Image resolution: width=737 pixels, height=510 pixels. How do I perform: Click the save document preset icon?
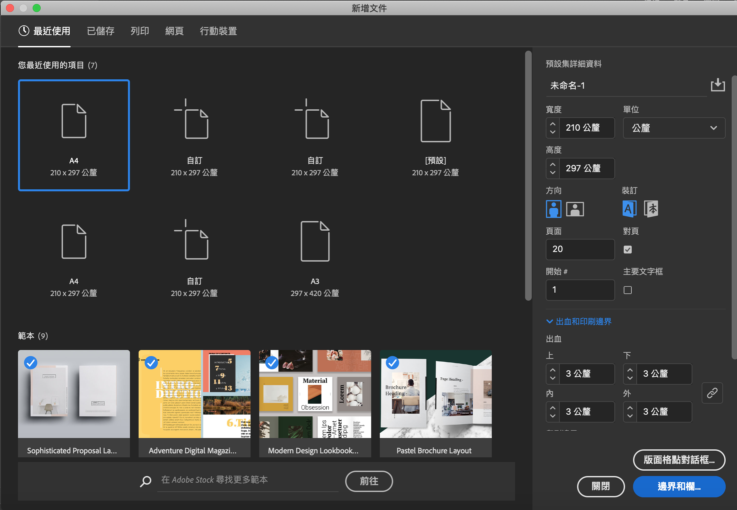click(717, 85)
